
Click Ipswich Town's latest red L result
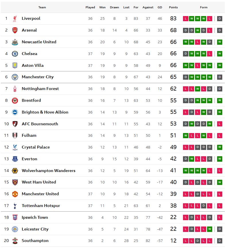pyautogui.click(x=219, y=217)
